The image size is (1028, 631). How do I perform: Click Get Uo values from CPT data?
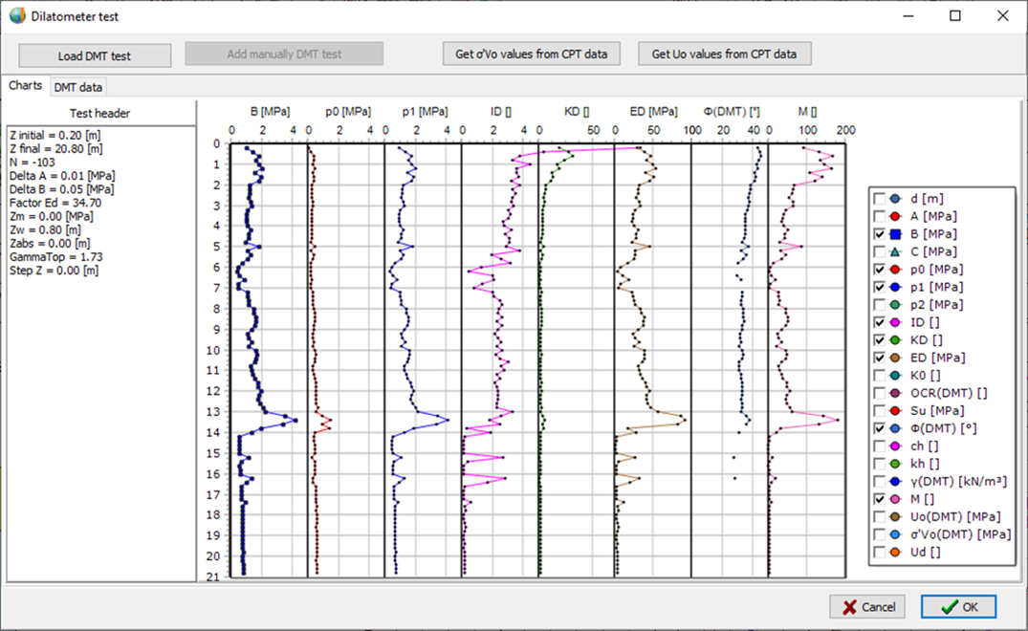coord(725,54)
